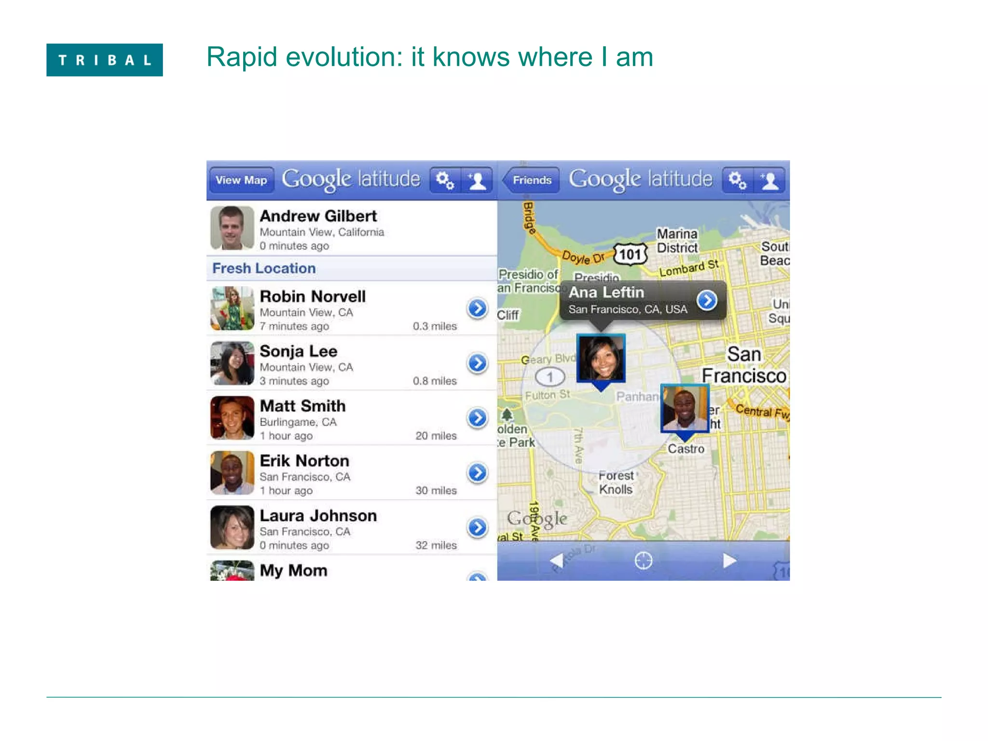The width and height of the screenshot is (988, 741).
Task: Tap My Mom profile photo
Action: point(232,570)
